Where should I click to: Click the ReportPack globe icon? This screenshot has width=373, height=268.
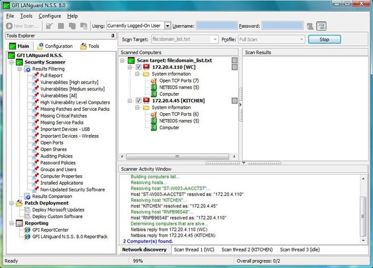(x=27, y=236)
